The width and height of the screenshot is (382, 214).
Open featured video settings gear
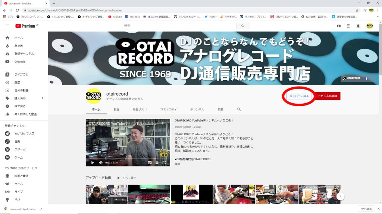pos(157,163)
